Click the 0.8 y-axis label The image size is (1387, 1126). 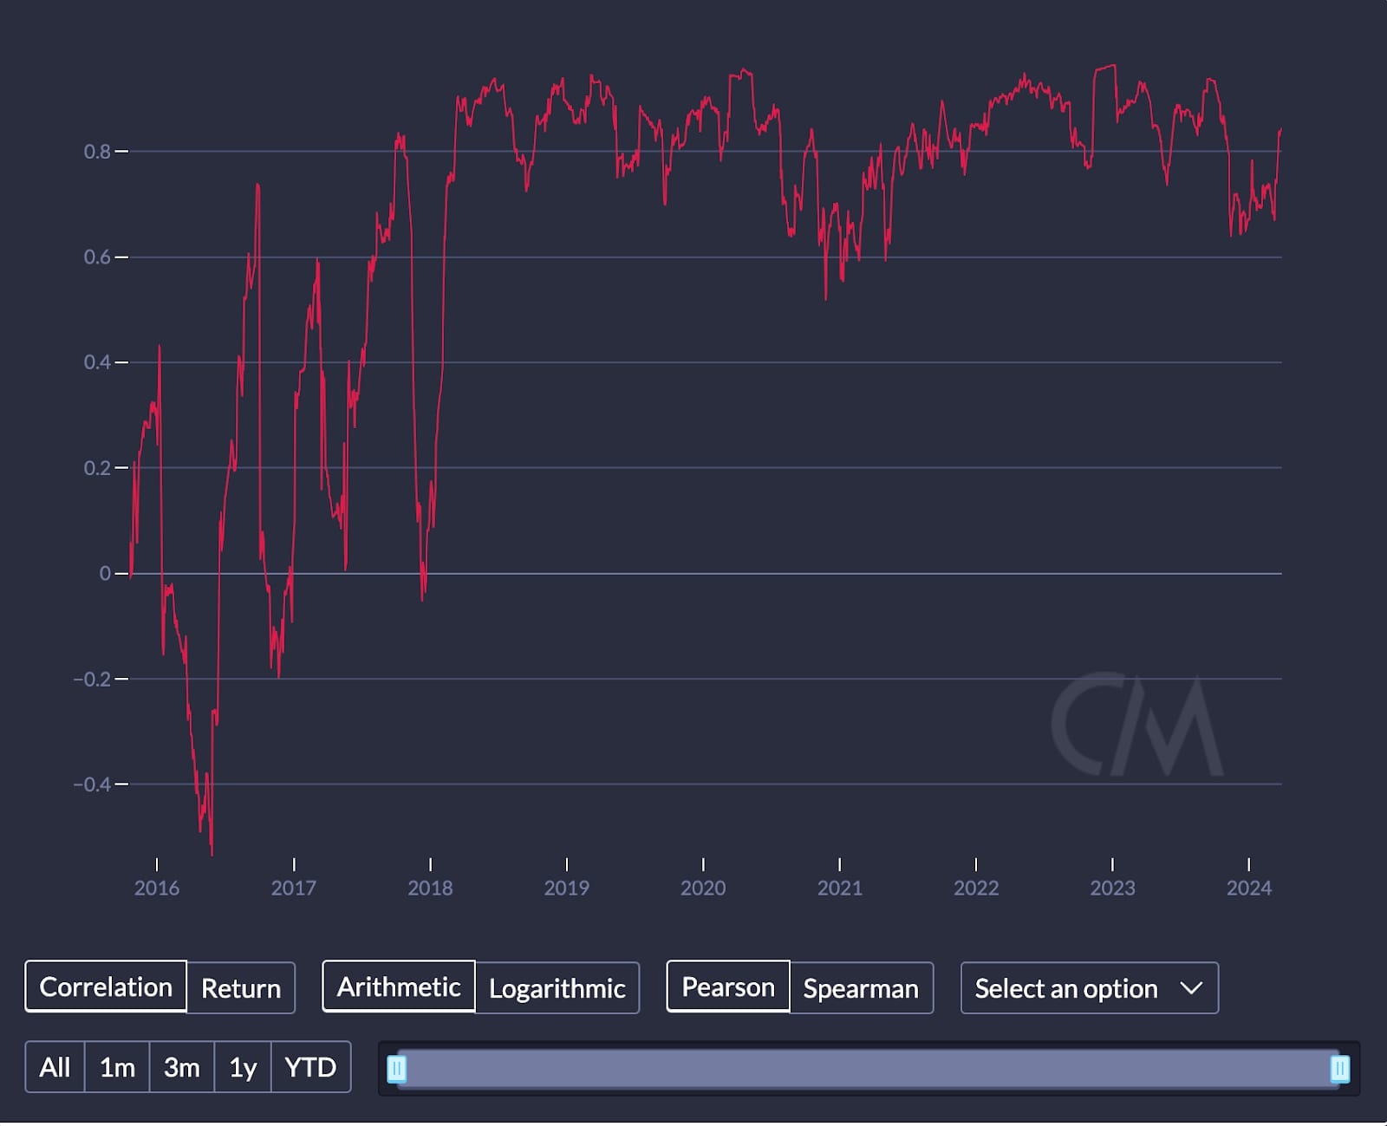click(97, 152)
